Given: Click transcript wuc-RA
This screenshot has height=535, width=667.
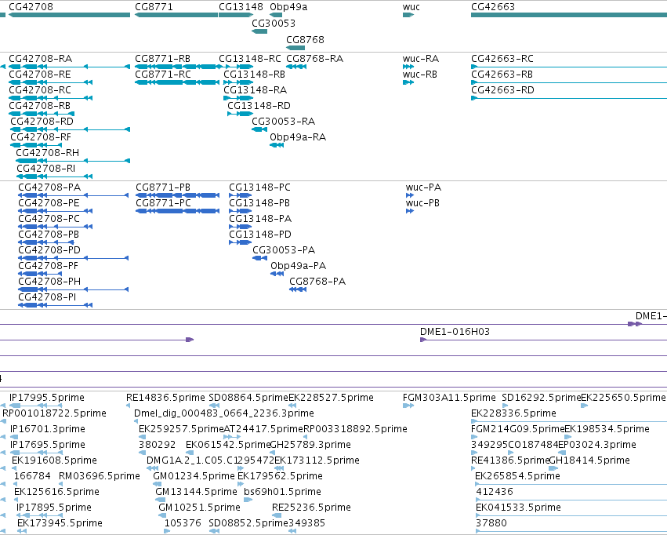Looking at the screenshot, I should click(421, 58).
